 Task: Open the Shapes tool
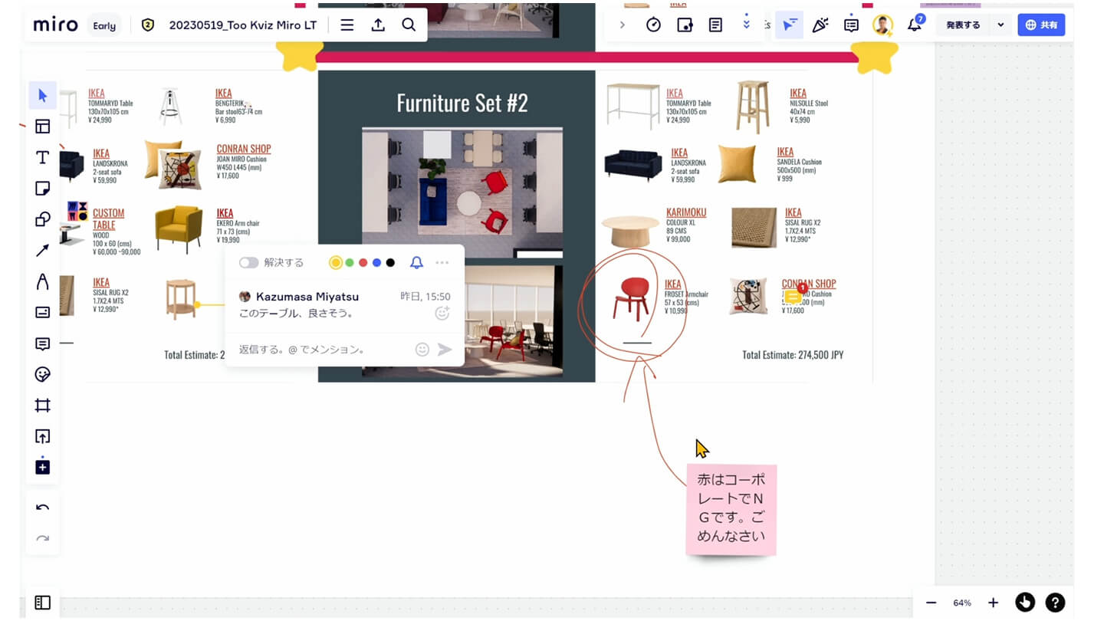point(42,219)
